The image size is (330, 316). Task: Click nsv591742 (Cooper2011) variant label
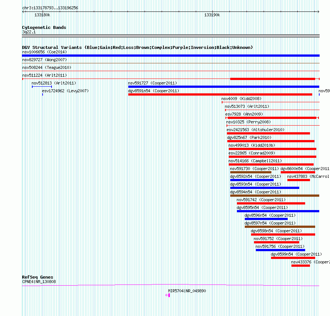point(261,200)
